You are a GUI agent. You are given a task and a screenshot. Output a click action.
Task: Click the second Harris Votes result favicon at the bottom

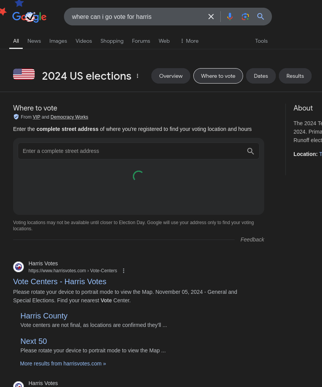tap(18, 384)
